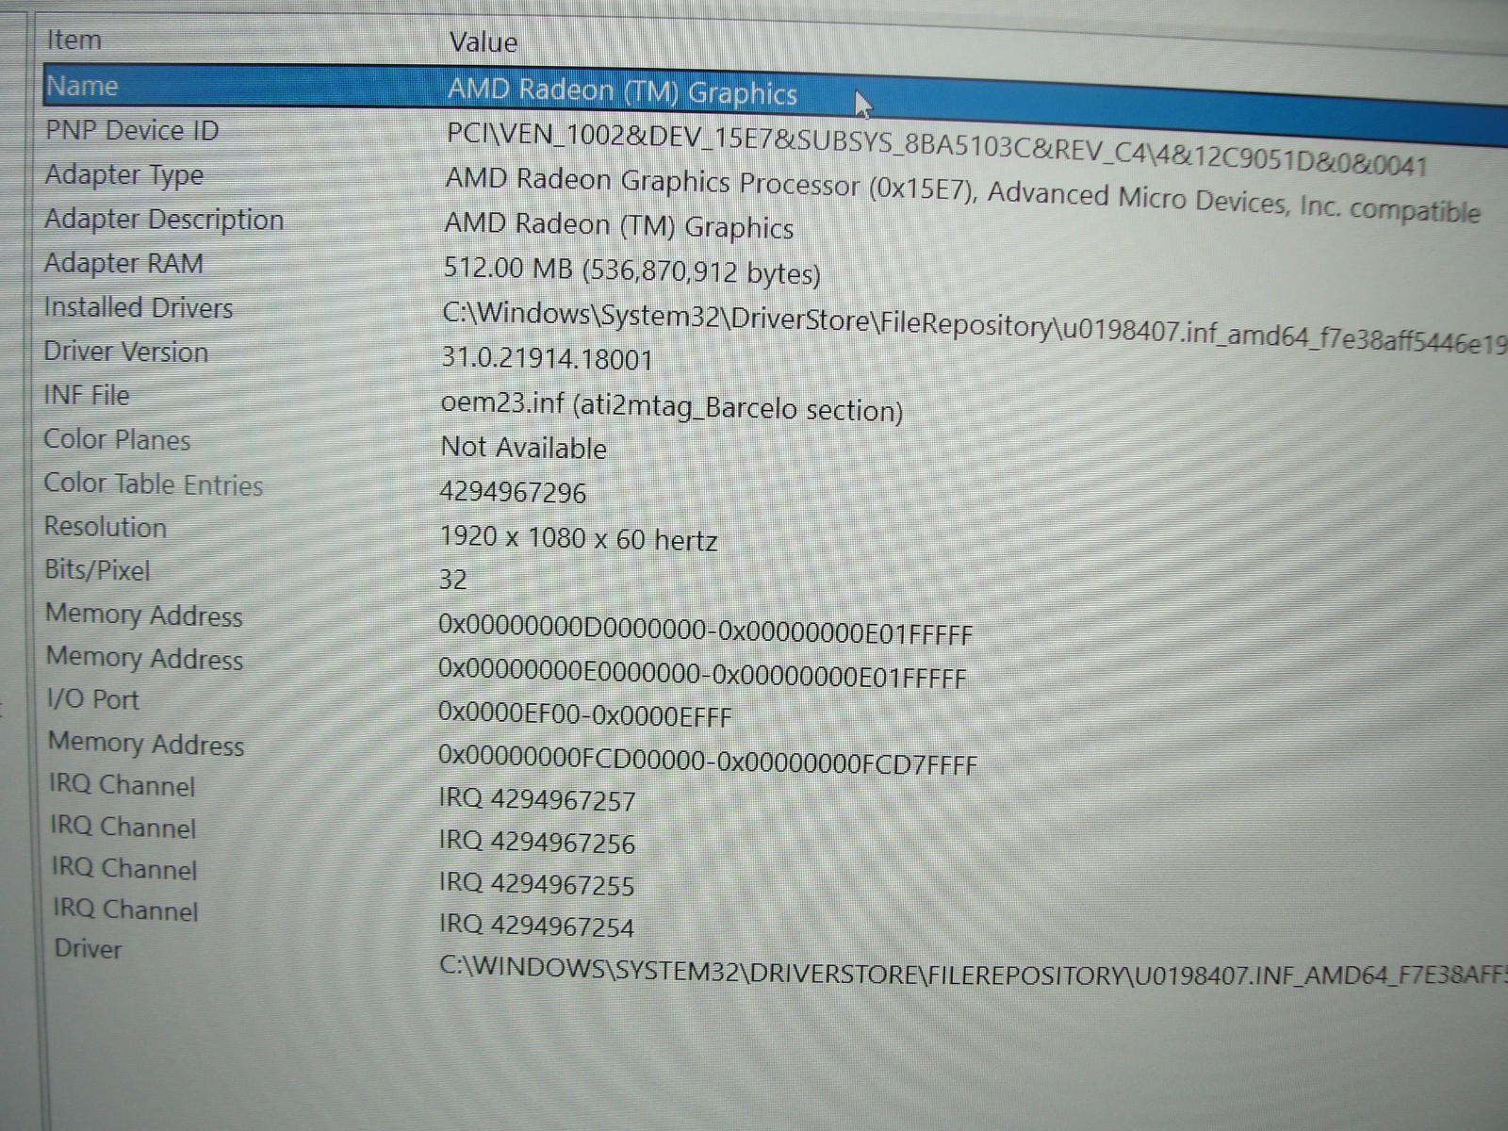Select the Driver row label
This screenshot has width=1508, height=1131.
click(x=88, y=948)
